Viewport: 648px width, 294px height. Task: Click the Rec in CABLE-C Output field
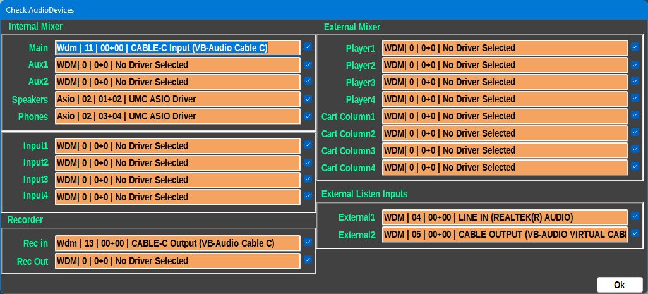177,243
